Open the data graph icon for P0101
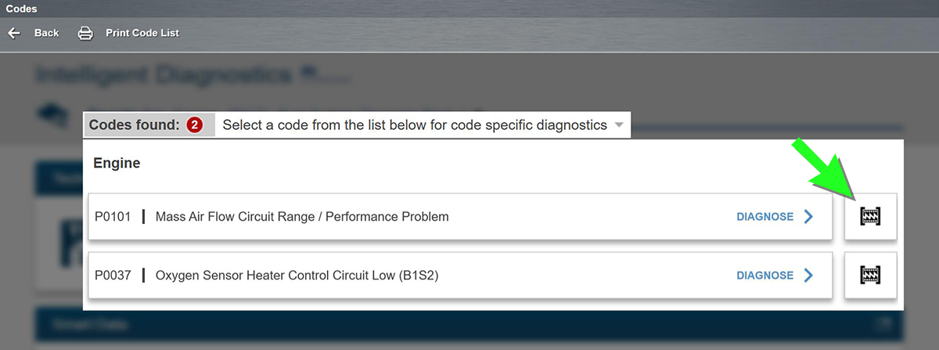 [x=870, y=216]
